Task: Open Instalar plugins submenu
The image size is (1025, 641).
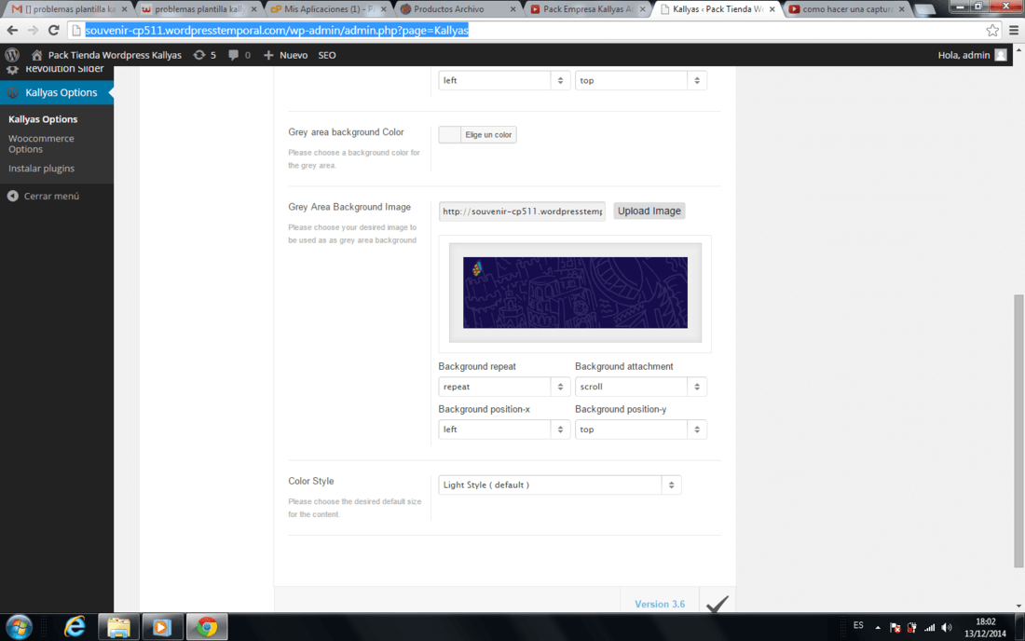Action: 41,169
